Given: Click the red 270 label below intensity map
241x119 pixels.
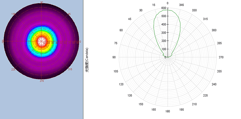Looking at the screenshot, I should (41, 81).
